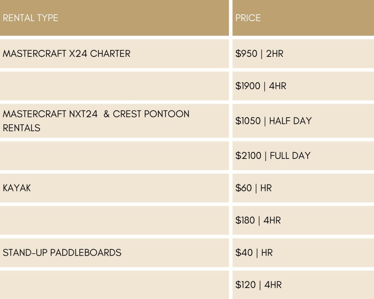This screenshot has height=299, width=374.
Task: Click the word PONTOON in rental name
Action: pyautogui.click(x=167, y=114)
